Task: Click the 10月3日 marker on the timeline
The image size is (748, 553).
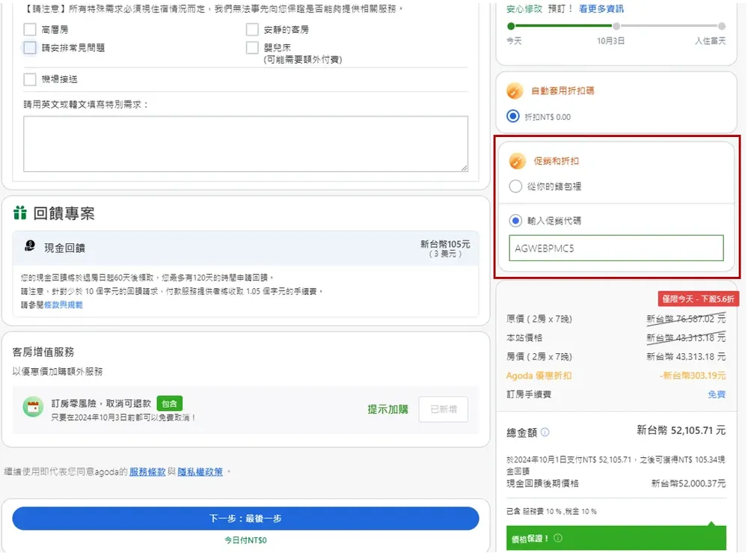Action: pos(616,25)
